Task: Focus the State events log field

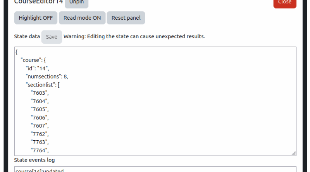Action: click(x=155, y=169)
